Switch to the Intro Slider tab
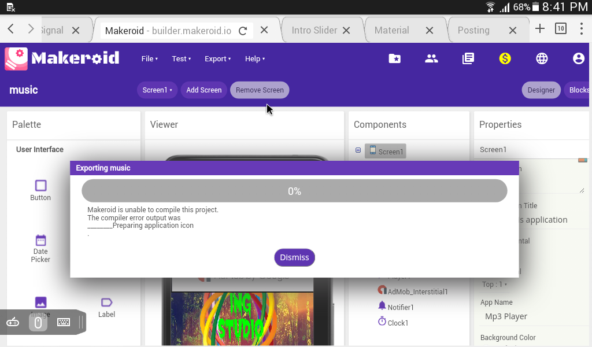Viewport: 592px width, 347px height. [x=314, y=30]
